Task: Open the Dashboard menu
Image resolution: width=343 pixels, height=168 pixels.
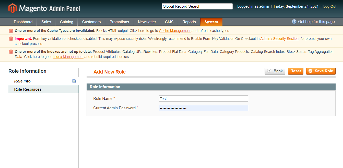Action: [23, 22]
